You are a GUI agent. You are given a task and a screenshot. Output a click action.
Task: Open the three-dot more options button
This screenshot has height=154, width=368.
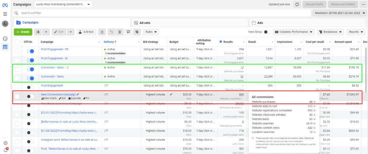click(363, 4)
